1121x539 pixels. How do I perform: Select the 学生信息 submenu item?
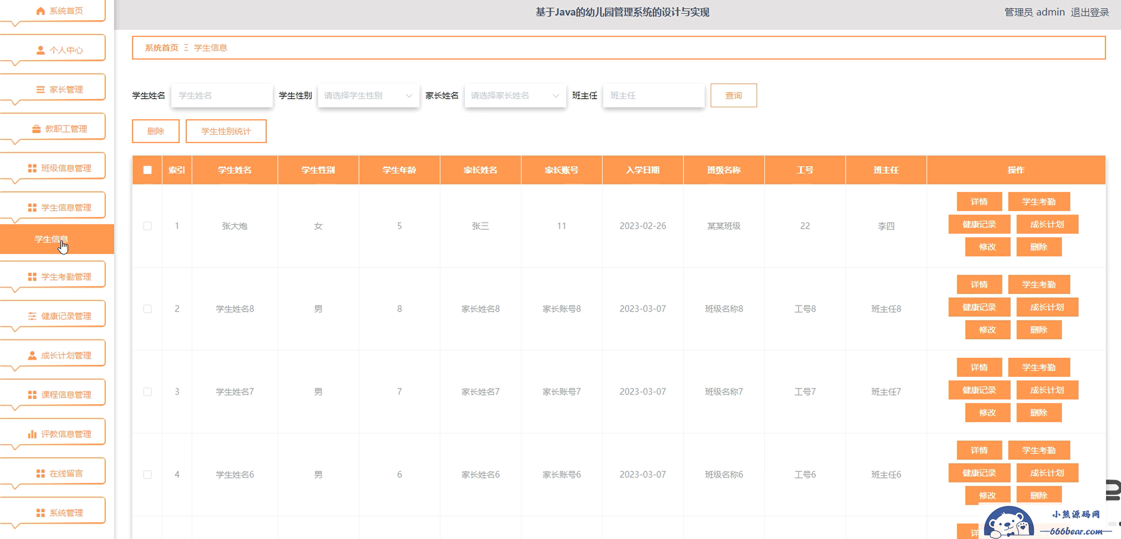point(57,239)
